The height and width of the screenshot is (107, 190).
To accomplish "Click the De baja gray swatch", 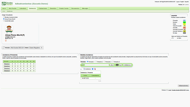I will (x=184, y=33).
